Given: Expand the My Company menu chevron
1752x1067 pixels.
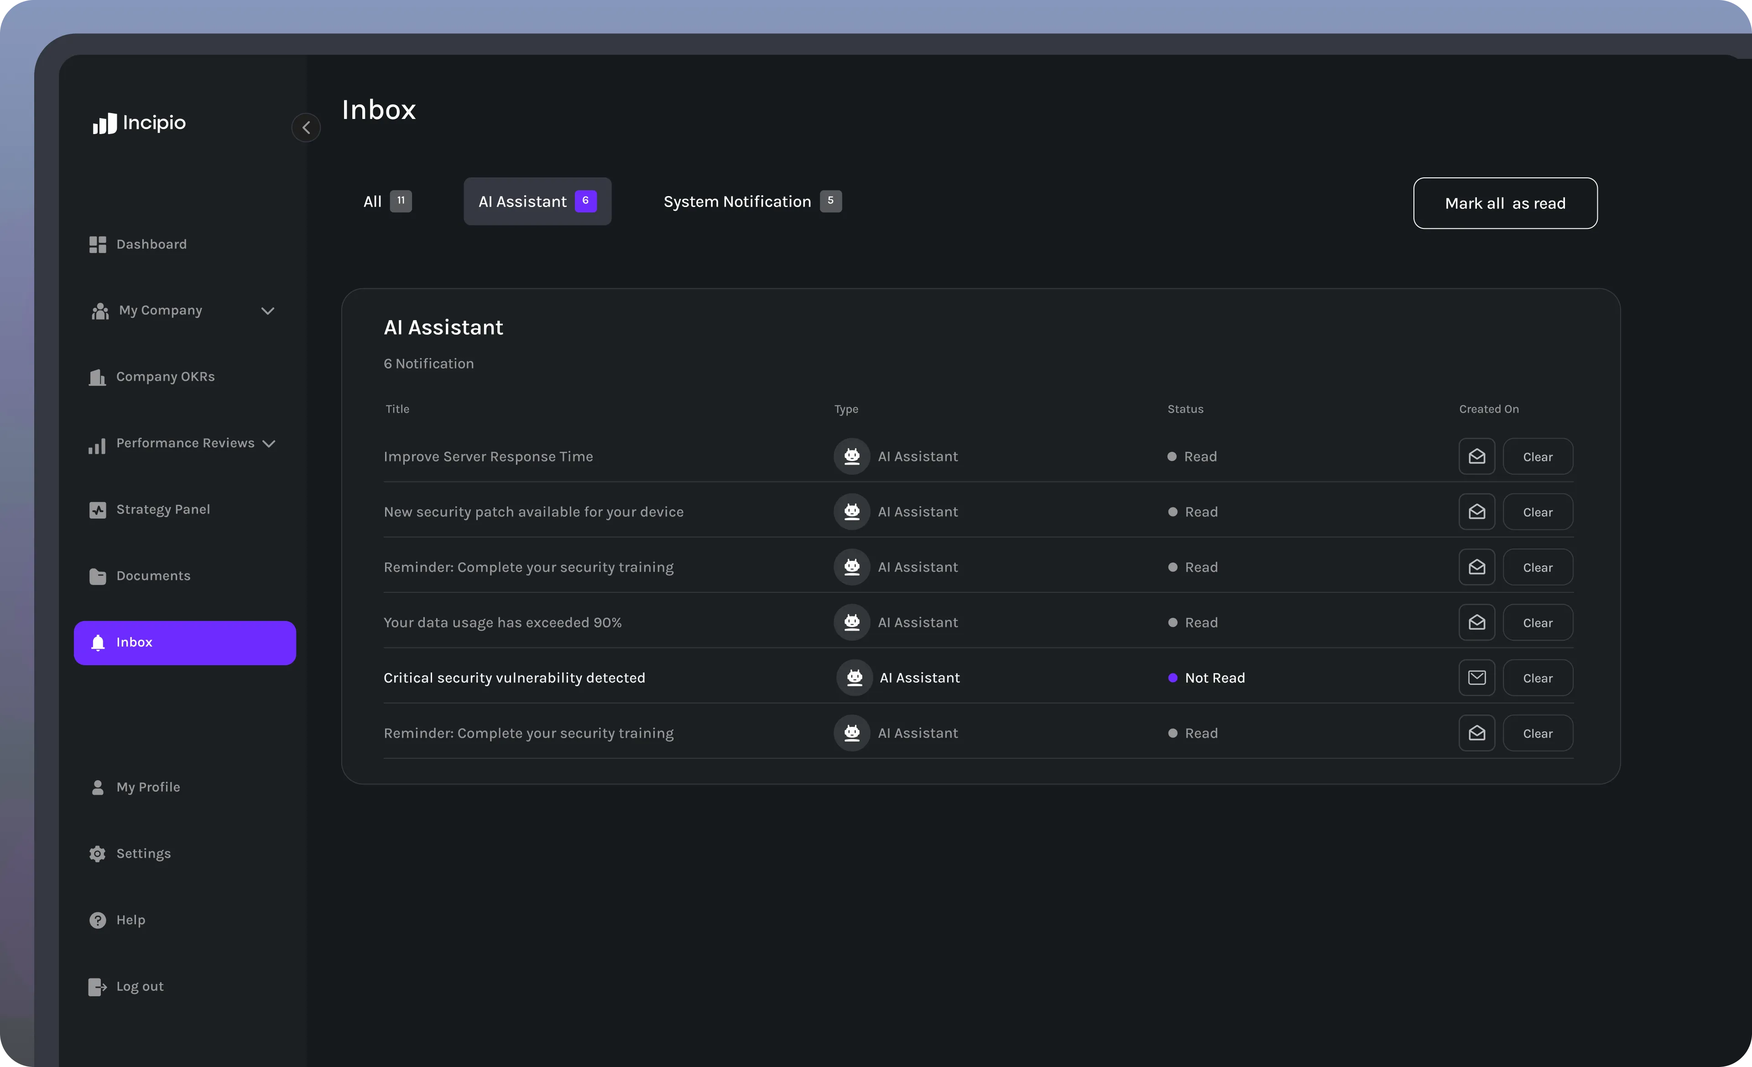Looking at the screenshot, I should (267, 311).
